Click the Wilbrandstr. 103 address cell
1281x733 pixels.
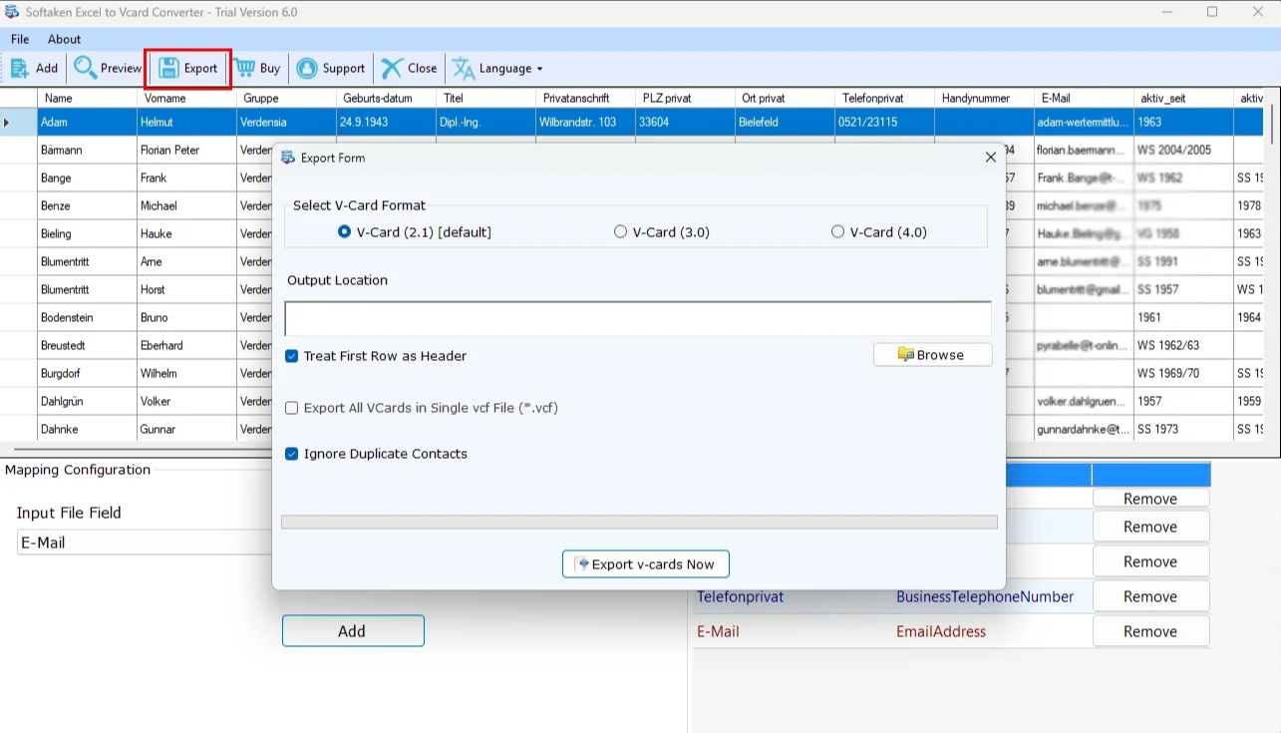tap(585, 122)
